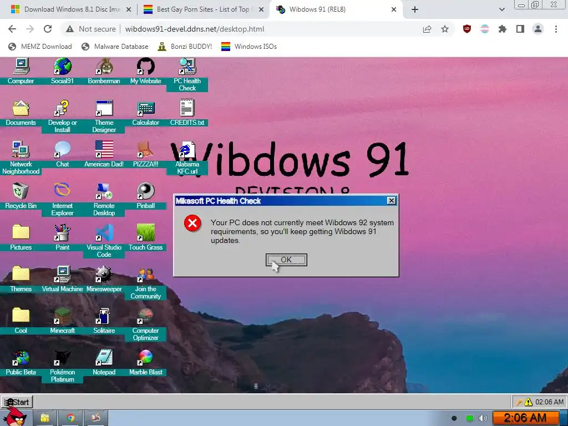
Task: Open the Windows ISOs bookmark
Action: click(x=249, y=47)
